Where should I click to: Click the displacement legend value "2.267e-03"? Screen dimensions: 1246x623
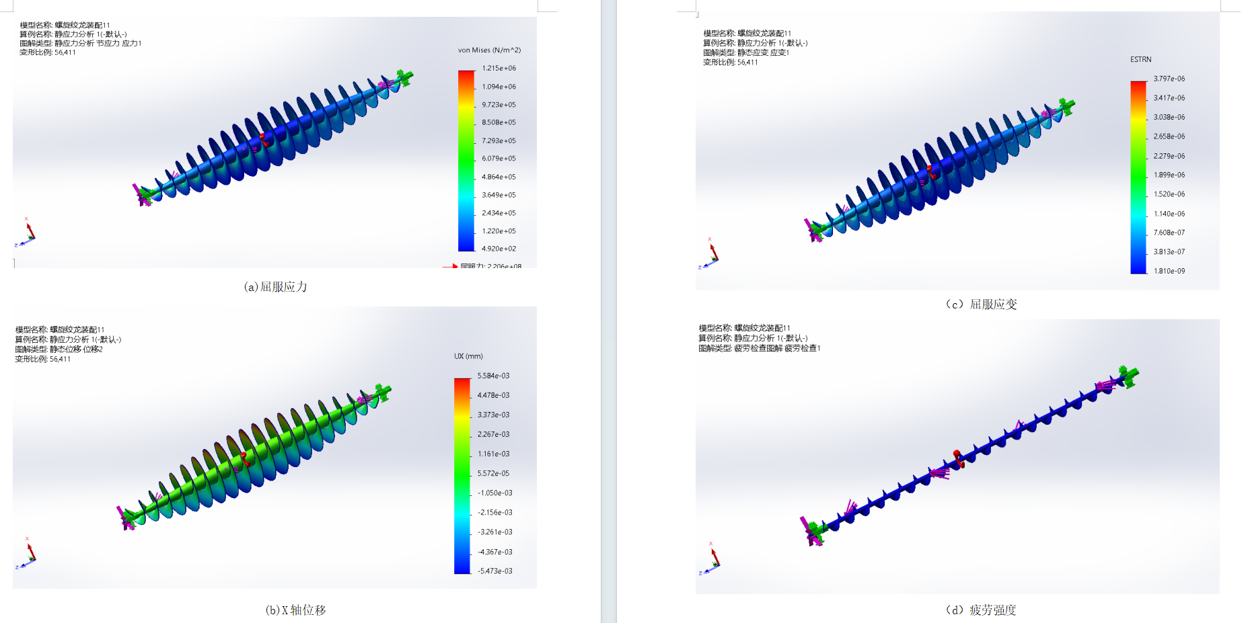click(x=494, y=434)
